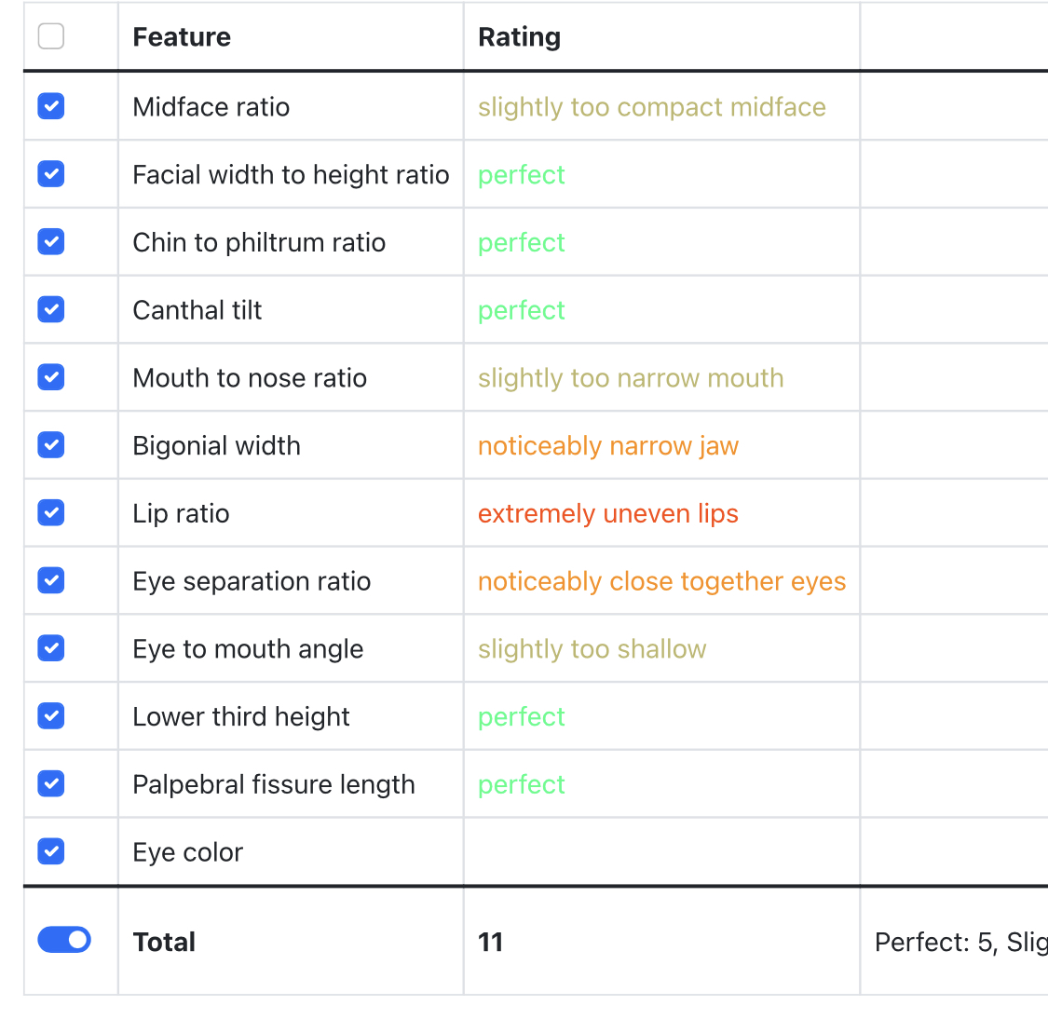Deselect the Lip ratio checkbox

click(x=51, y=513)
